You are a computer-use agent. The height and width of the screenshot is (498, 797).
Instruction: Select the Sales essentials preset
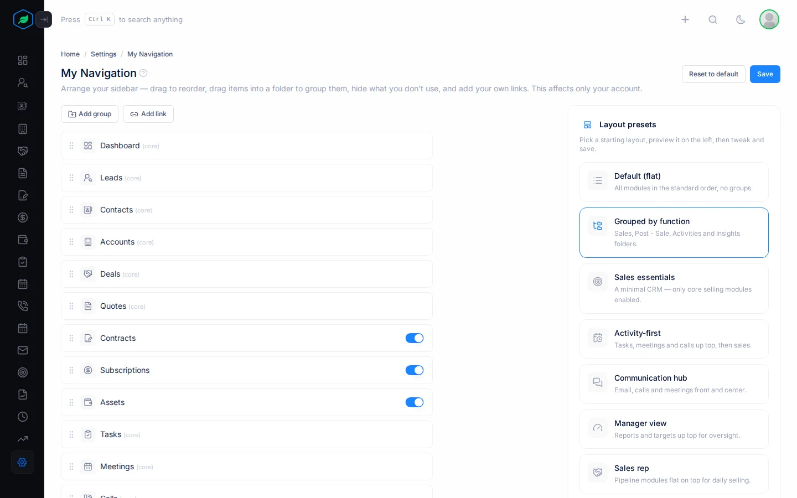click(x=674, y=288)
